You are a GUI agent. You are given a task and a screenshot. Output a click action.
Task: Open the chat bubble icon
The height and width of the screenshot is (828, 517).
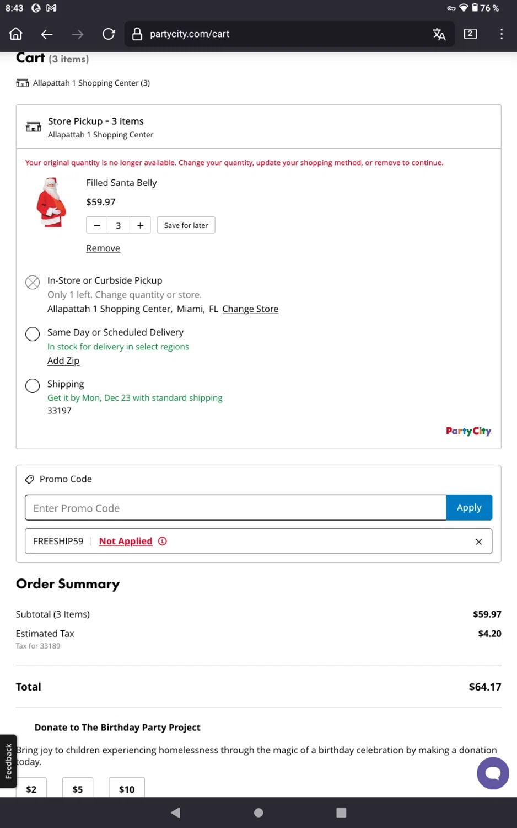pos(492,773)
